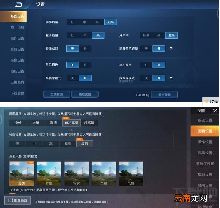The width and height of the screenshot is (220, 208).
Task: Click the 联系客服 button
Action: (x=85, y=94)
